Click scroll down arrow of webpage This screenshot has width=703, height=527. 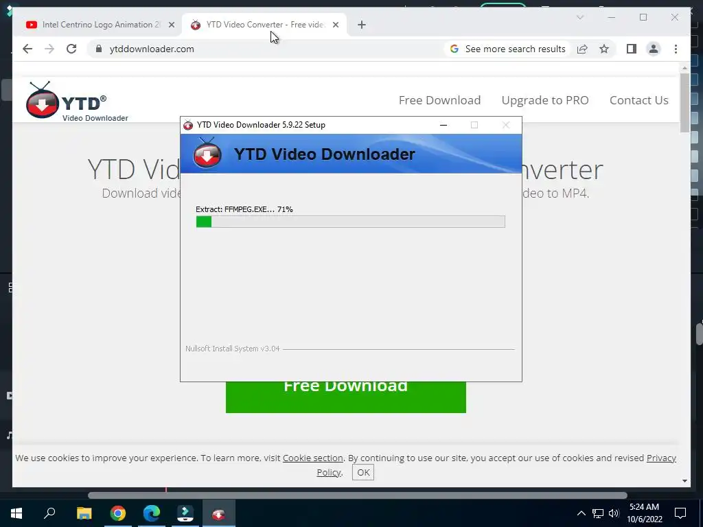[684, 481]
